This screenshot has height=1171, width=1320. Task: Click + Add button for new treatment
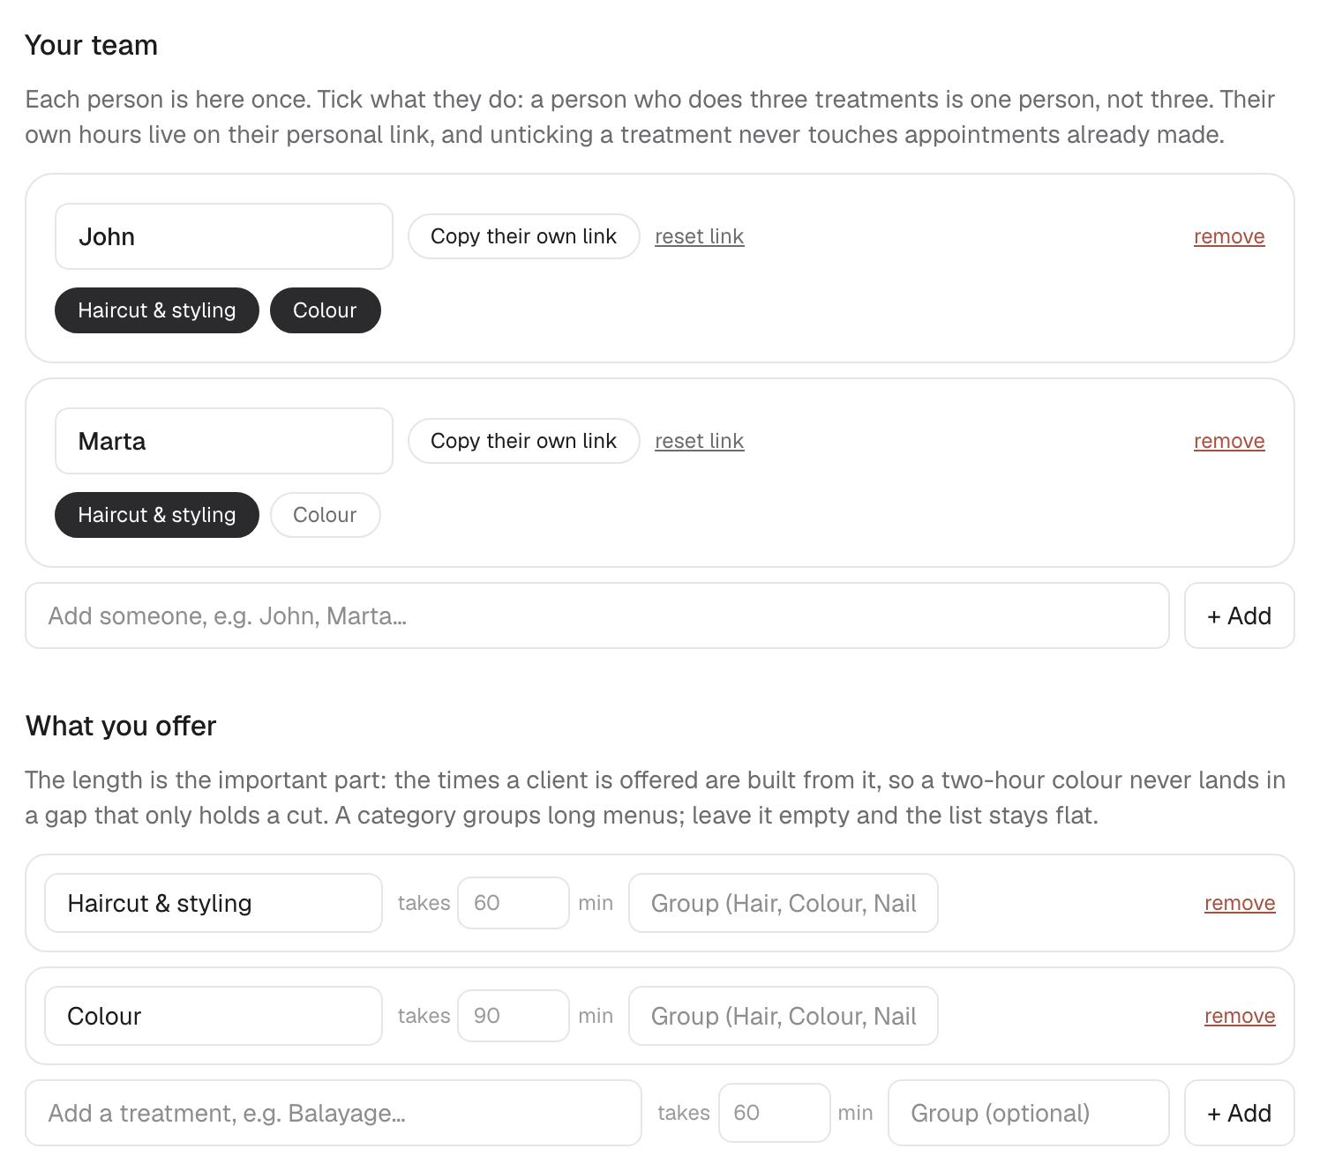tap(1240, 1113)
